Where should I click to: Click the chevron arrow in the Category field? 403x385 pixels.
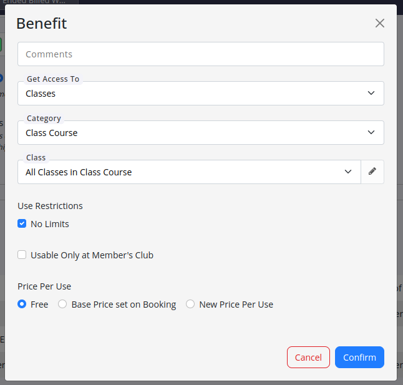point(371,133)
